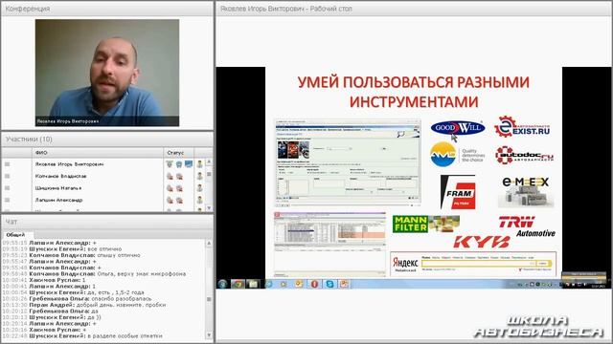Click first status icon for Колчанов Владислав
The height and width of the screenshot is (344, 613).
tap(170, 176)
